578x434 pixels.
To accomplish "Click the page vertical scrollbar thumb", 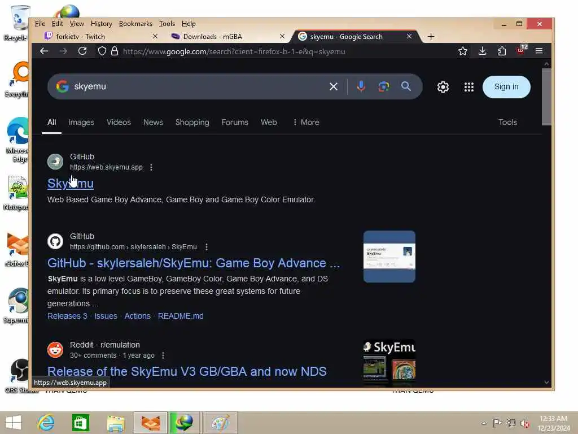I will click(546, 97).
